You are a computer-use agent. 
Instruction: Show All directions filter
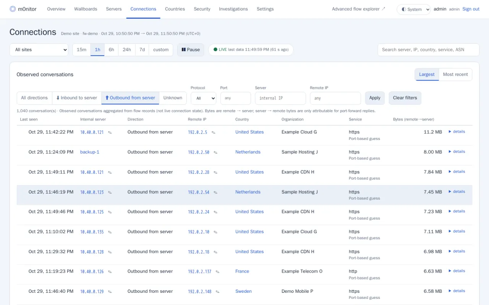point(34,98)
